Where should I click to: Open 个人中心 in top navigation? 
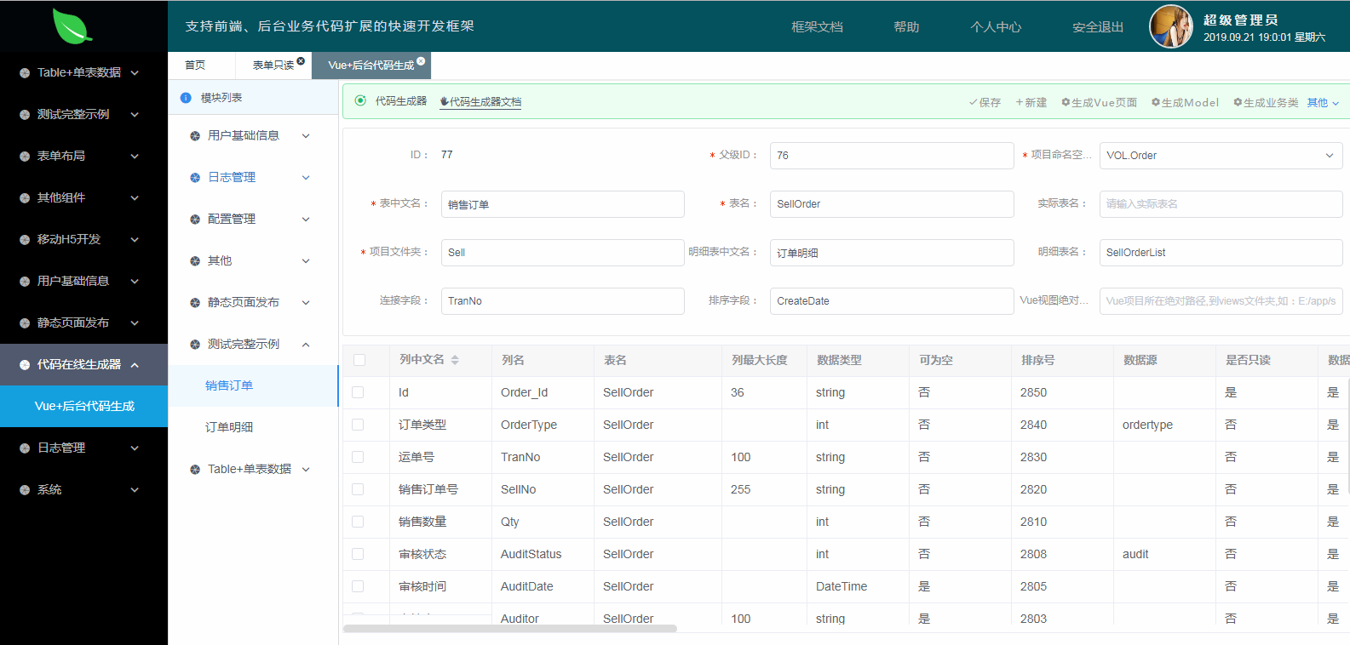point(996,27)
